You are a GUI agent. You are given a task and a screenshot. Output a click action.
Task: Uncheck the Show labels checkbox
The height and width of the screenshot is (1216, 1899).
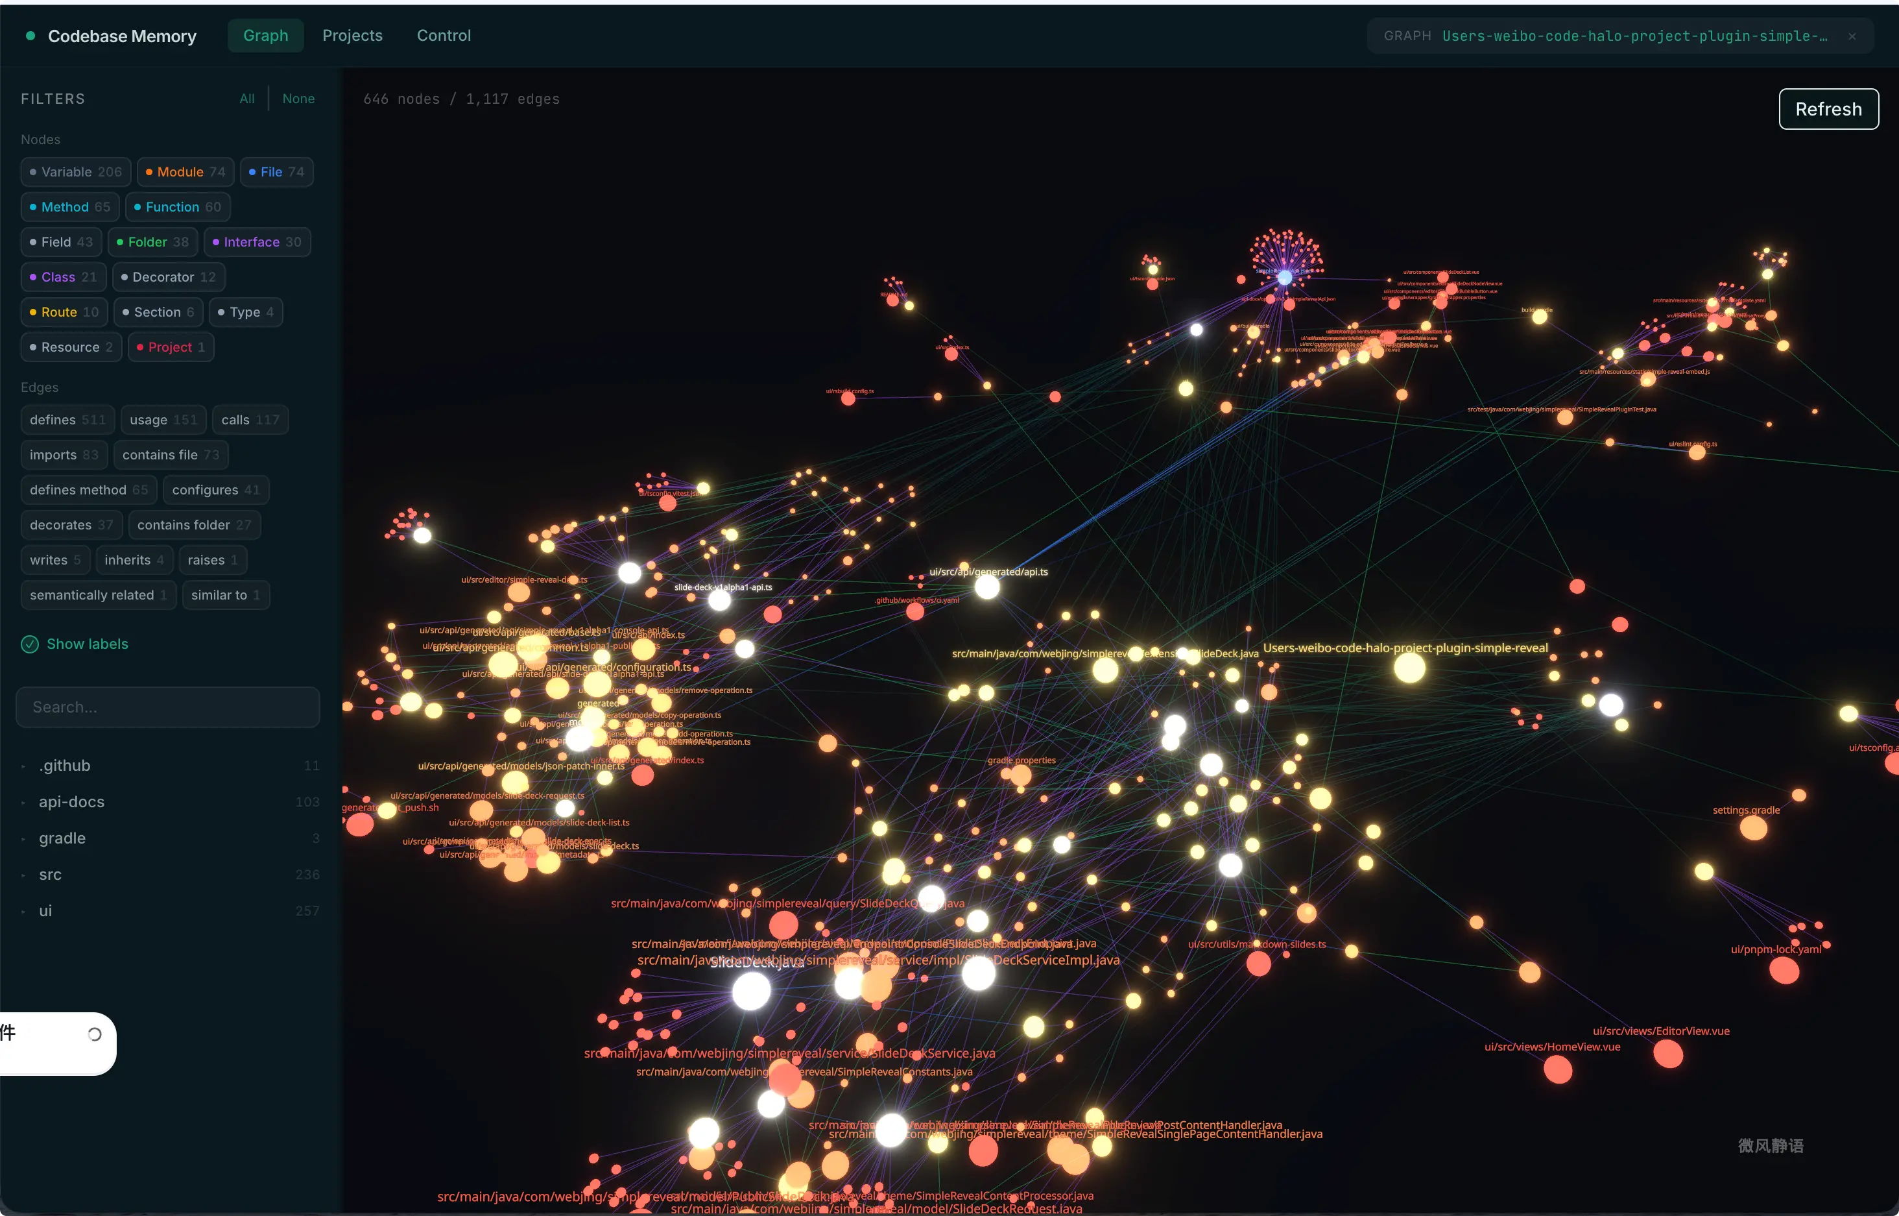29,644
